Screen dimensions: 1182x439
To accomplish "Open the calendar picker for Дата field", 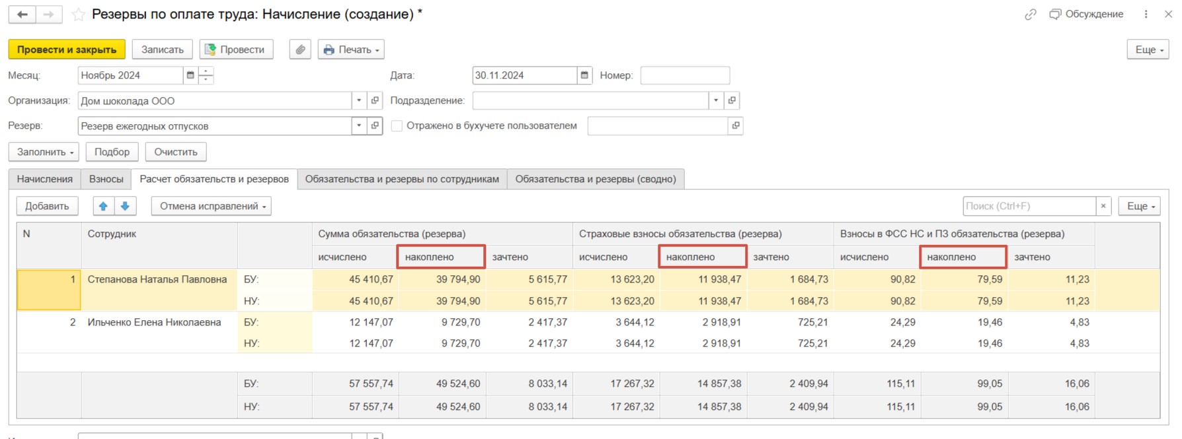I will click(584, 75).
